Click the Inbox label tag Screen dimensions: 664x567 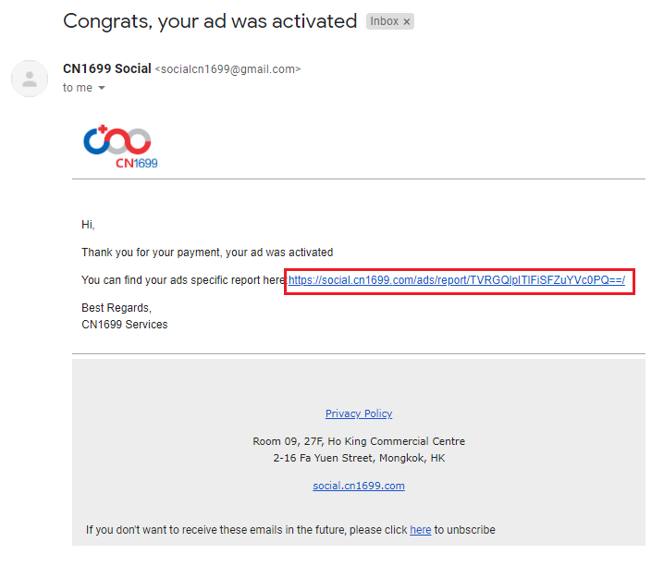tap(383, 21)
